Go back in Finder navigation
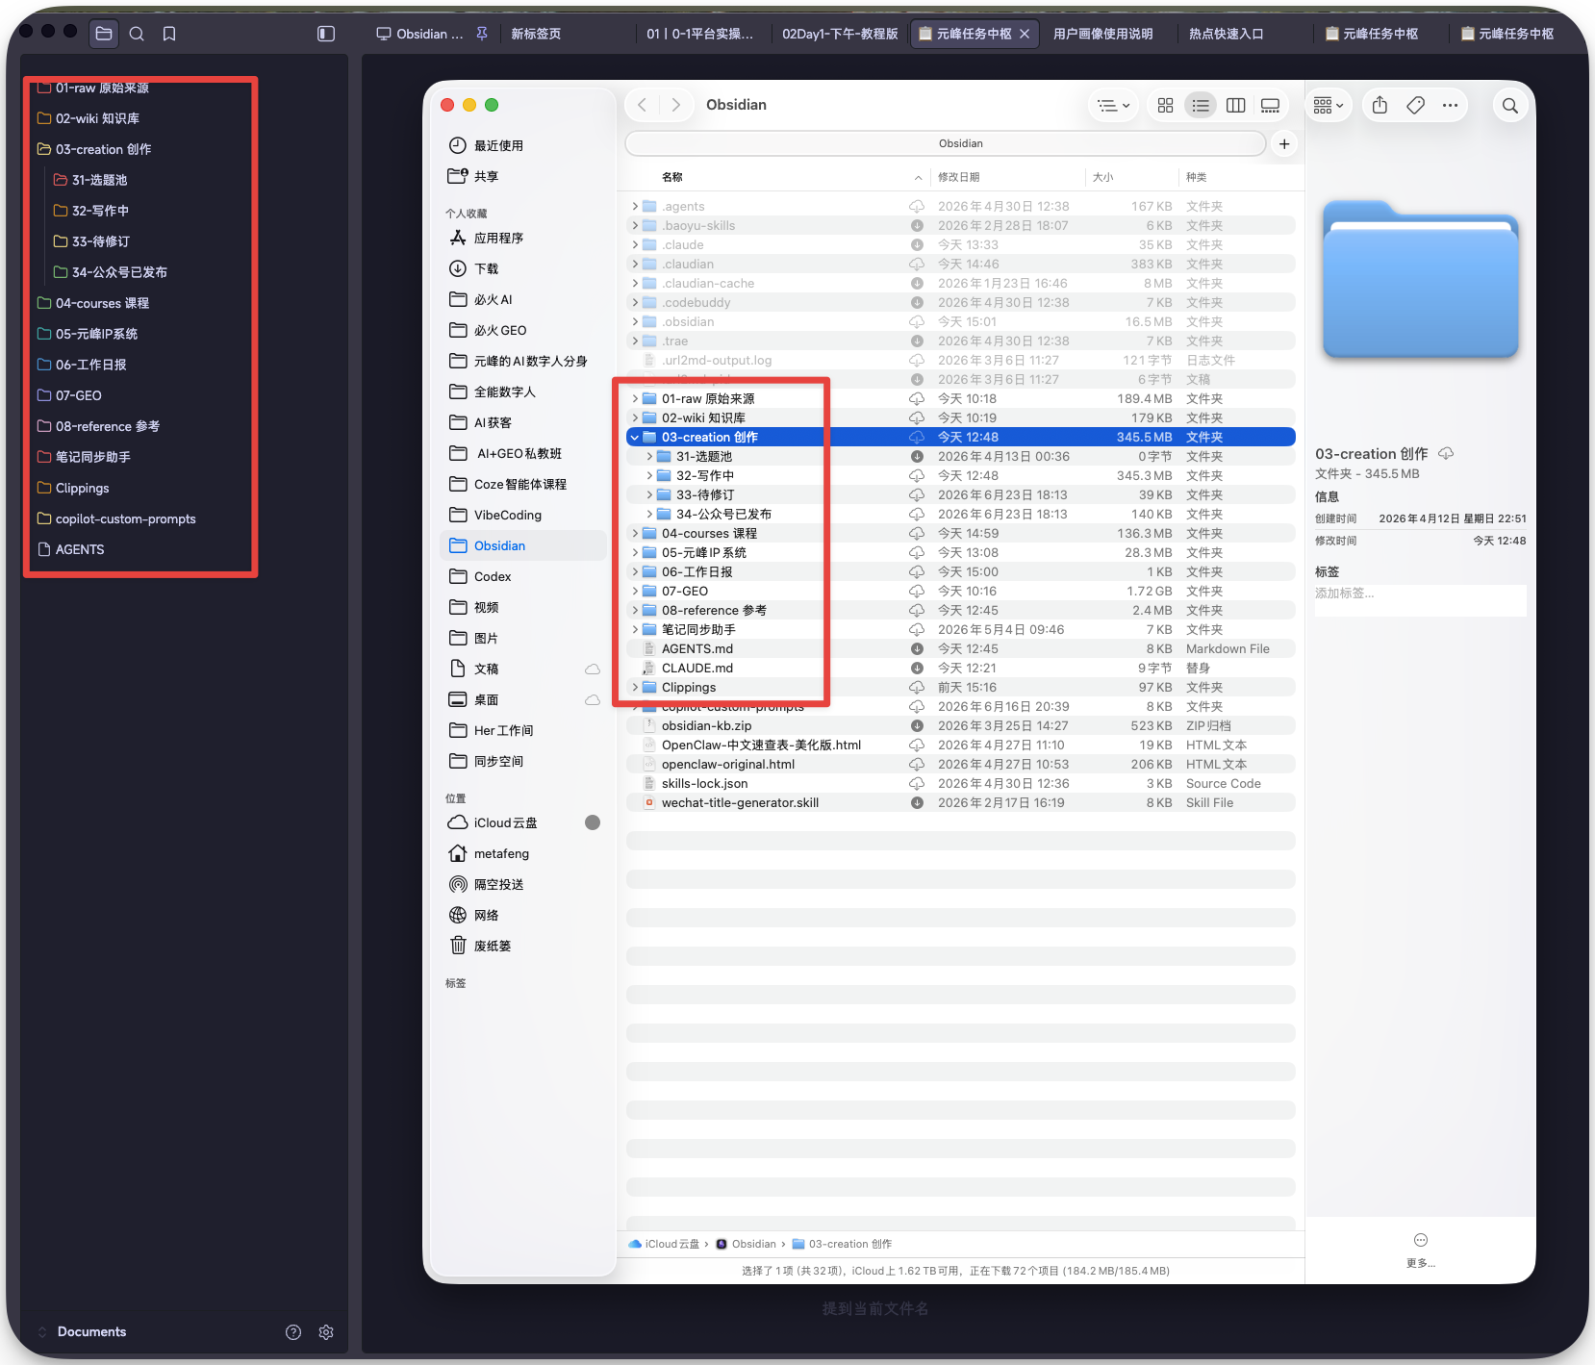Viewport: 1595px width, 1365px height. pos(642,105)
